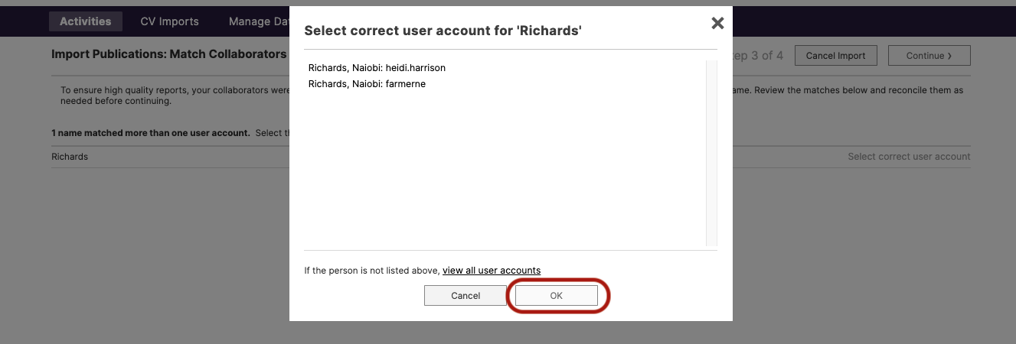1016x344 pixels.
Task: Click the Cancel button in the dialog
Action: (x=466, y=296)
